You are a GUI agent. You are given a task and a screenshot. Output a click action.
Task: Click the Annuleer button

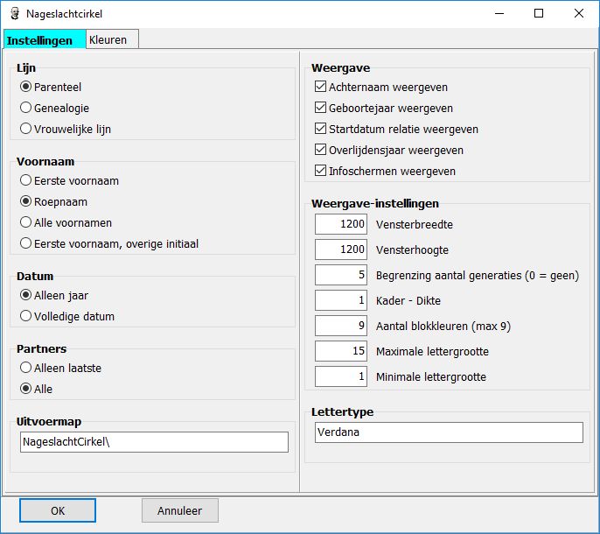[x=179, y=510]
